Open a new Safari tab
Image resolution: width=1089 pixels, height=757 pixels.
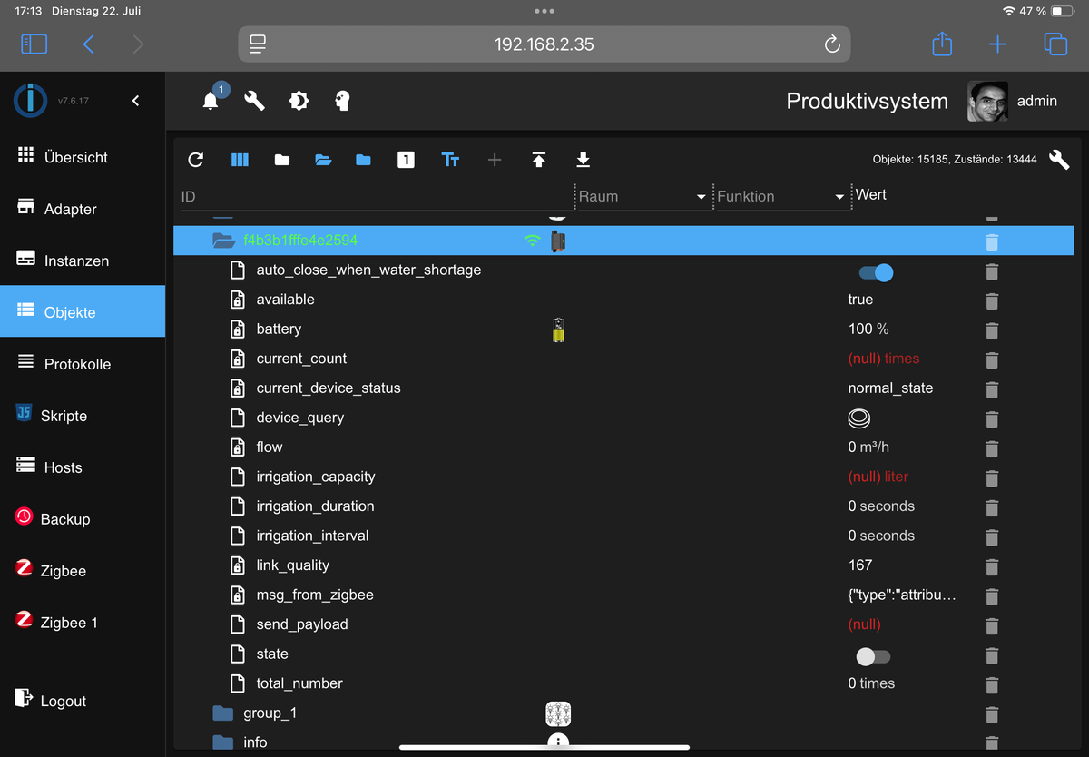(997, 44)
